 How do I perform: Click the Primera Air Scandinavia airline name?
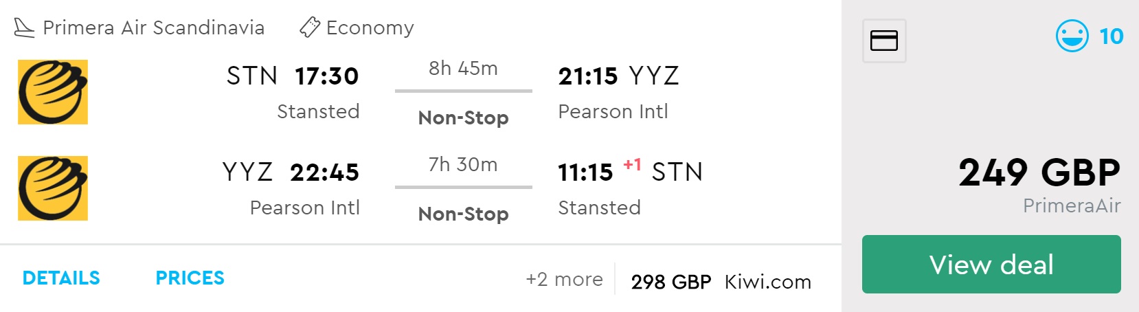pyautogui.click(x=153, y=27)
